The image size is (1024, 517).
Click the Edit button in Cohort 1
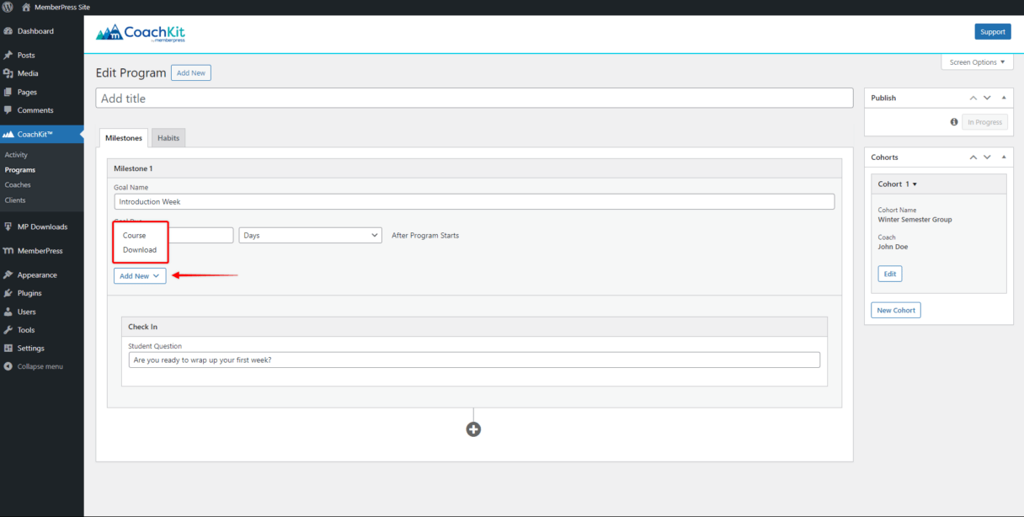click(890, 274)
